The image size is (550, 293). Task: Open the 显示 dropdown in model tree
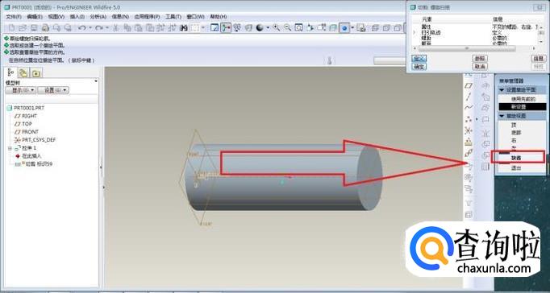(x=21, y=90)
